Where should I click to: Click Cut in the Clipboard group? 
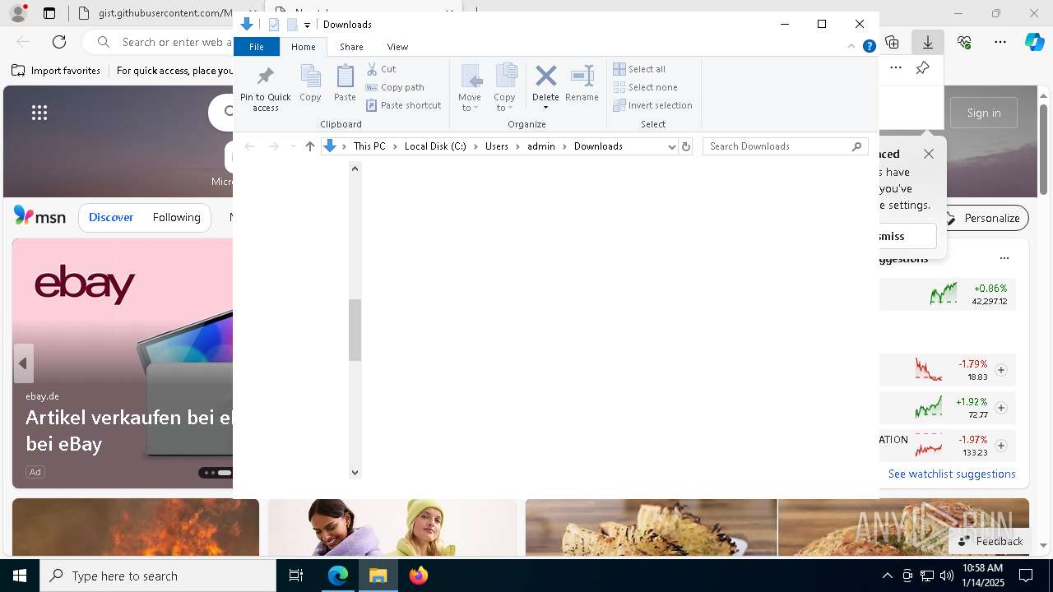(x=381, y=69)
